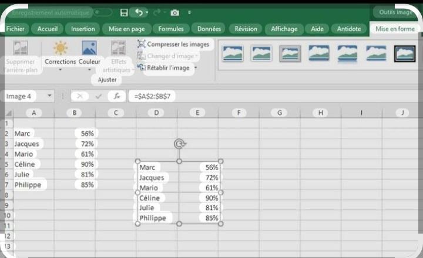423x258 pixels.
Task: Click cell A5 containing Céline
Action: click(33, 164)
